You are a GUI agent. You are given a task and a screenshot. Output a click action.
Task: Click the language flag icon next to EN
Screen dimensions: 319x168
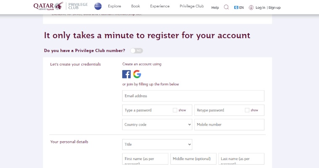(x=236, y=8)
